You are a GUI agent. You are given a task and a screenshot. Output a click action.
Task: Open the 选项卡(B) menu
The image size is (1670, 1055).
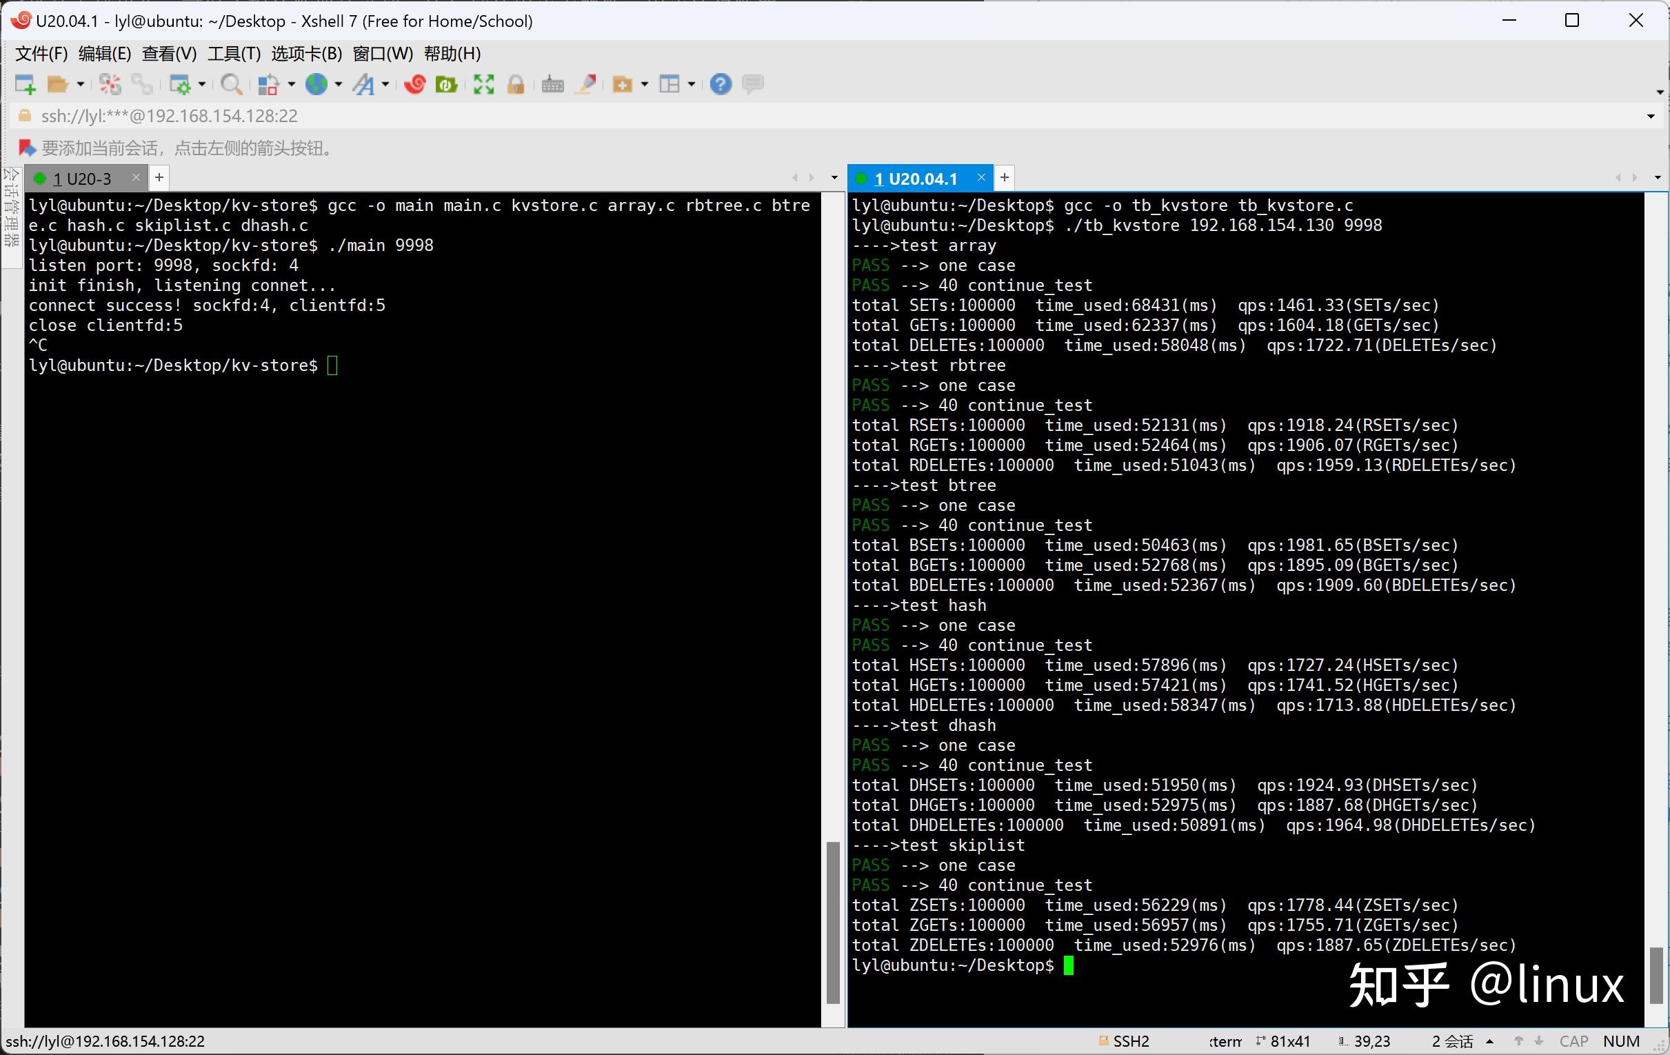coord(307,53)
